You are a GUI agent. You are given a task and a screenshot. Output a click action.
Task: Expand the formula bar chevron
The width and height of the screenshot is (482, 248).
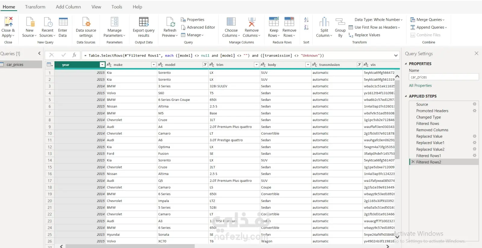point(396,55)
